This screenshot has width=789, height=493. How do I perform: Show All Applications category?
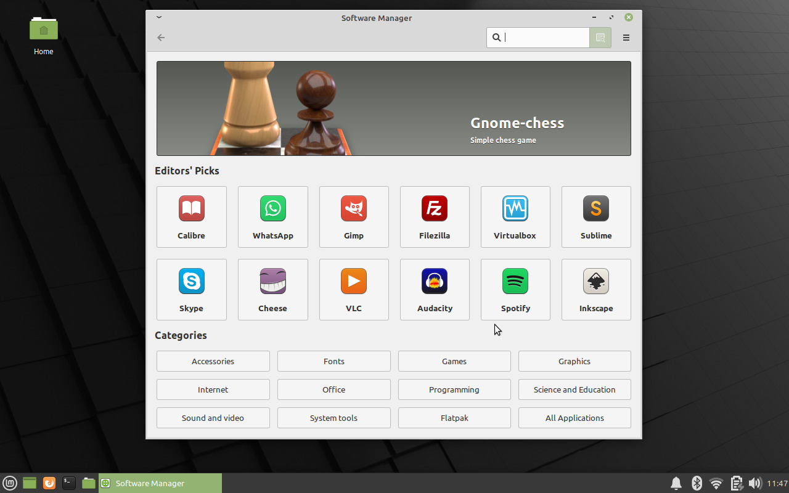[x=574, y=418]
